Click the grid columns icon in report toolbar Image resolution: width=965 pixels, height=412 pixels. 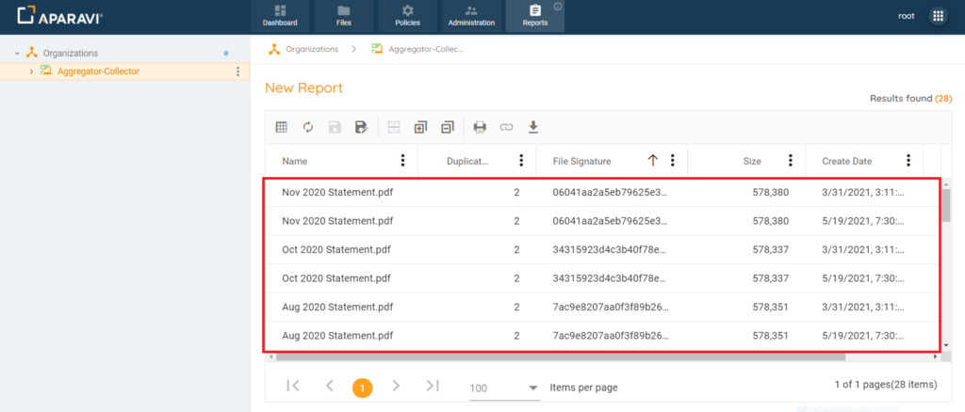pyautogui.click(x=281, y=127)
